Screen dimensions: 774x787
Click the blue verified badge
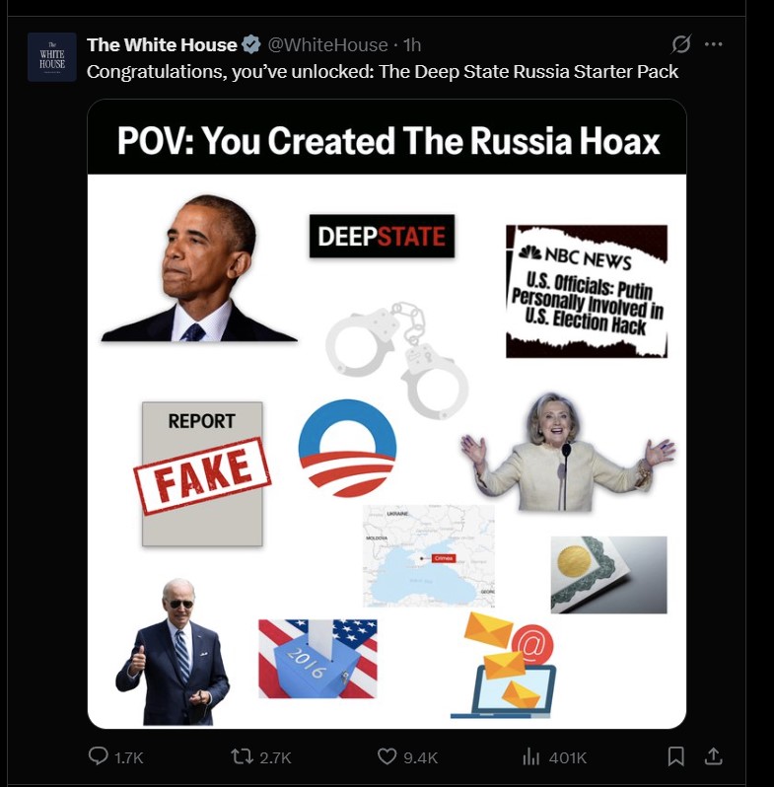[x=251, y=44]
